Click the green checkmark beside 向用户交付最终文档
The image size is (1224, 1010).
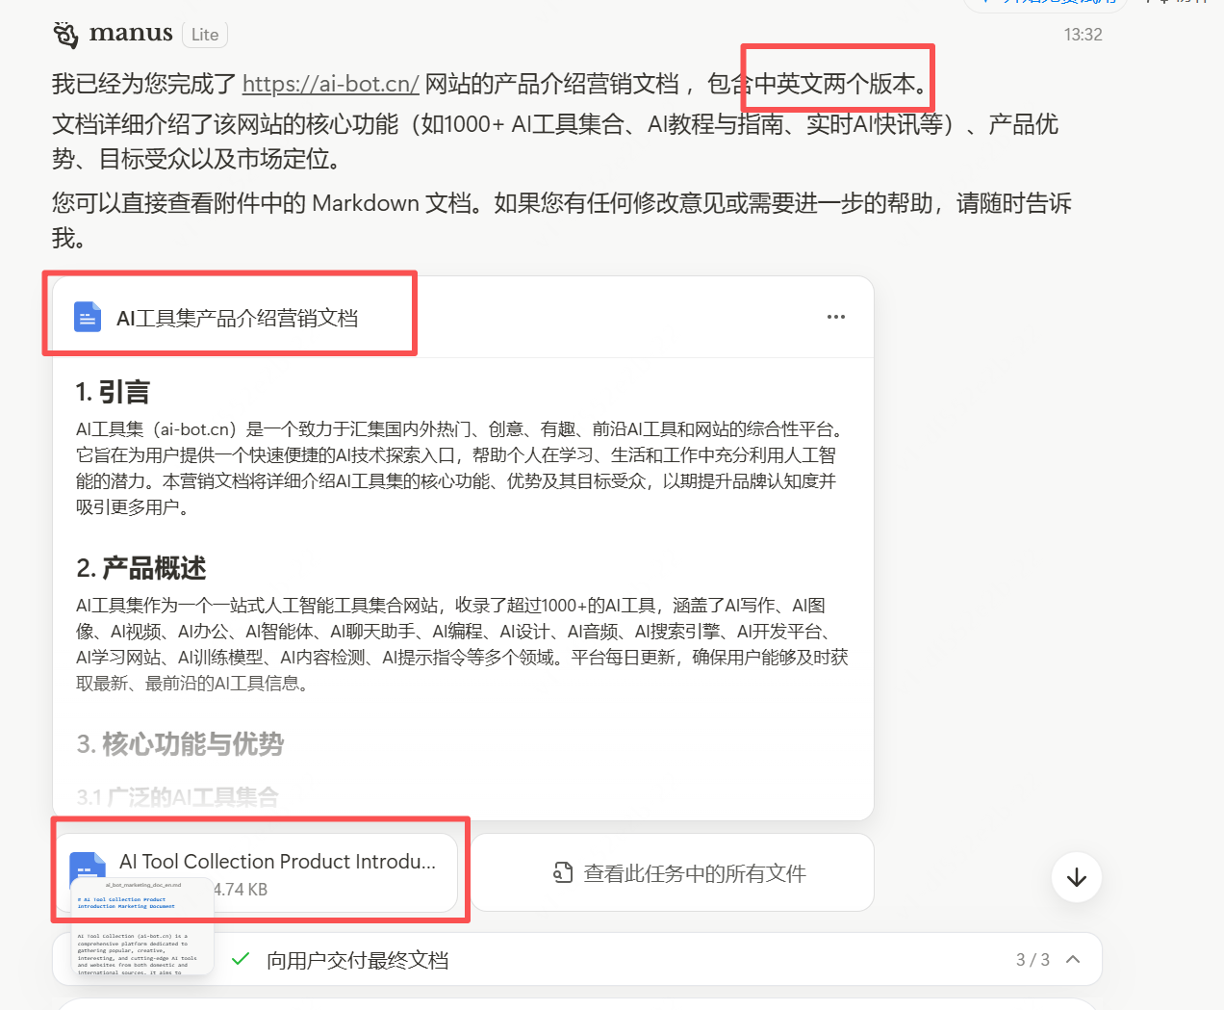[x=241, y=959]
